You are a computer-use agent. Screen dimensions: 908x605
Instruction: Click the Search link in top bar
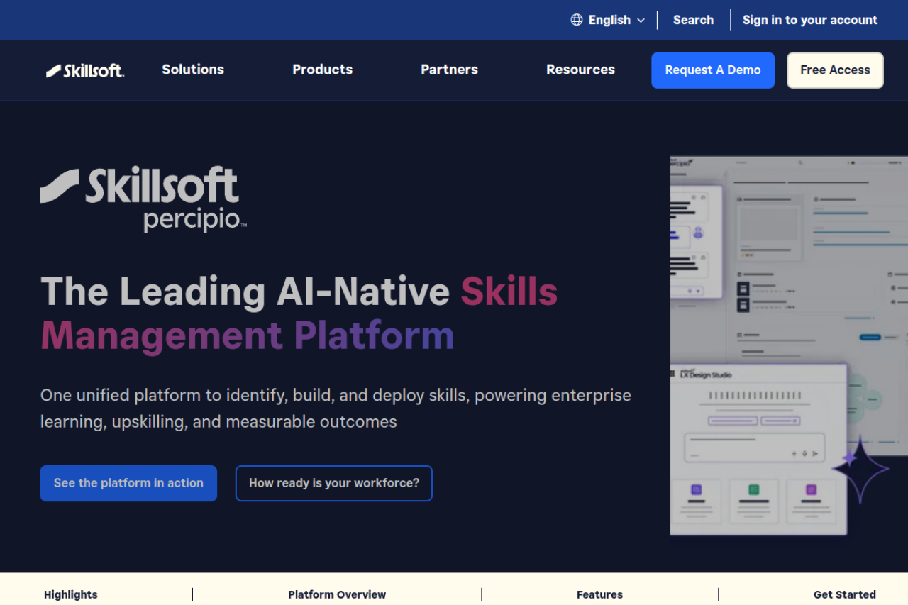[x=693, y=20]
